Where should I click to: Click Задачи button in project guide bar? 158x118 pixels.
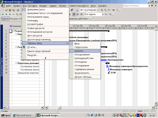point(5,19)
